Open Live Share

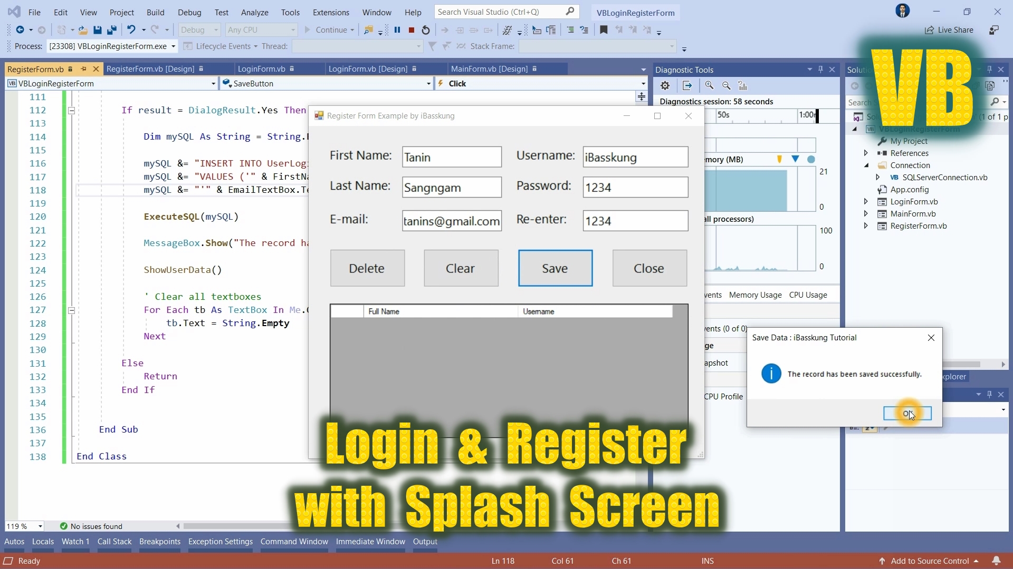[949, 30]
